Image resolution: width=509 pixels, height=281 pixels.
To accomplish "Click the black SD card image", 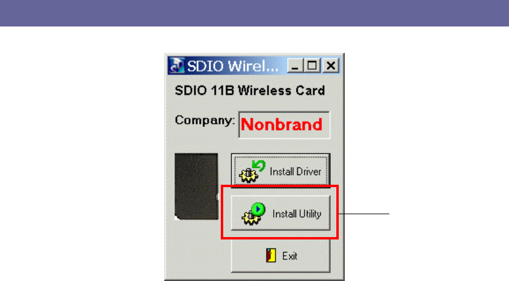I will [x=196, y=187].
